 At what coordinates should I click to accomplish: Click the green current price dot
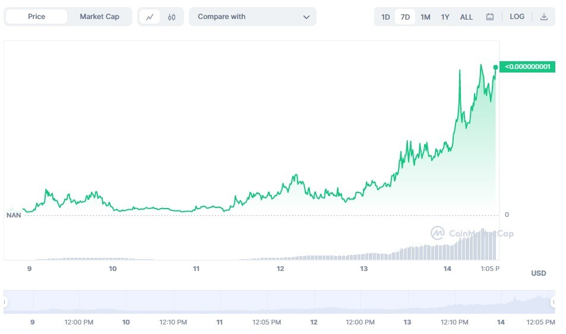tap(495, 68)
